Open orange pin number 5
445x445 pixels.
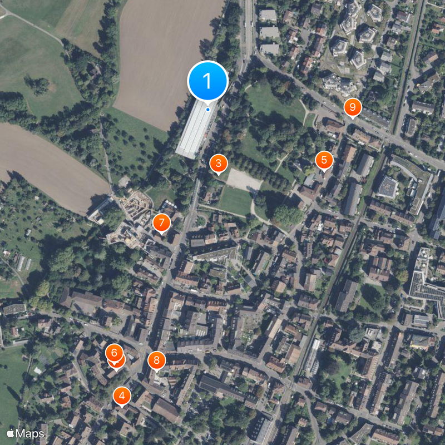coord(324,161)
